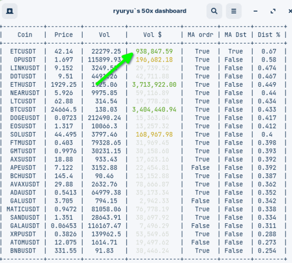Click the SOLUSDT price 44.495

(65, 134)
